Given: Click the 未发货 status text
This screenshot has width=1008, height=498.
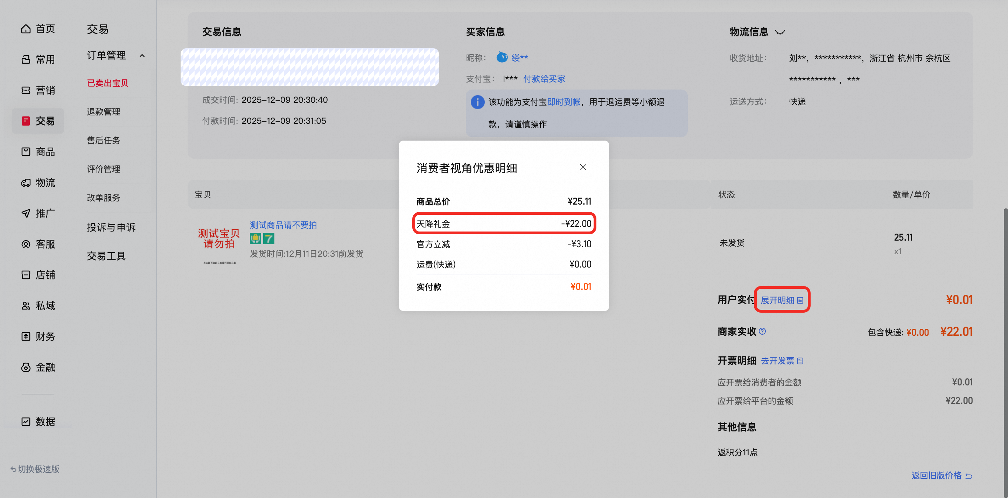Looking at the screenshot, I should [732, 243].
